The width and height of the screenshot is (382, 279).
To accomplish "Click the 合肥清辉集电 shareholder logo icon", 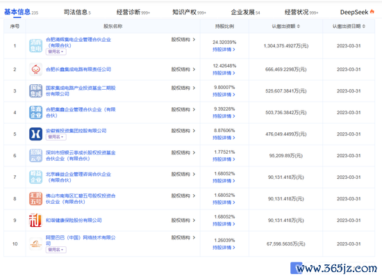I will [x=36, y=46].
